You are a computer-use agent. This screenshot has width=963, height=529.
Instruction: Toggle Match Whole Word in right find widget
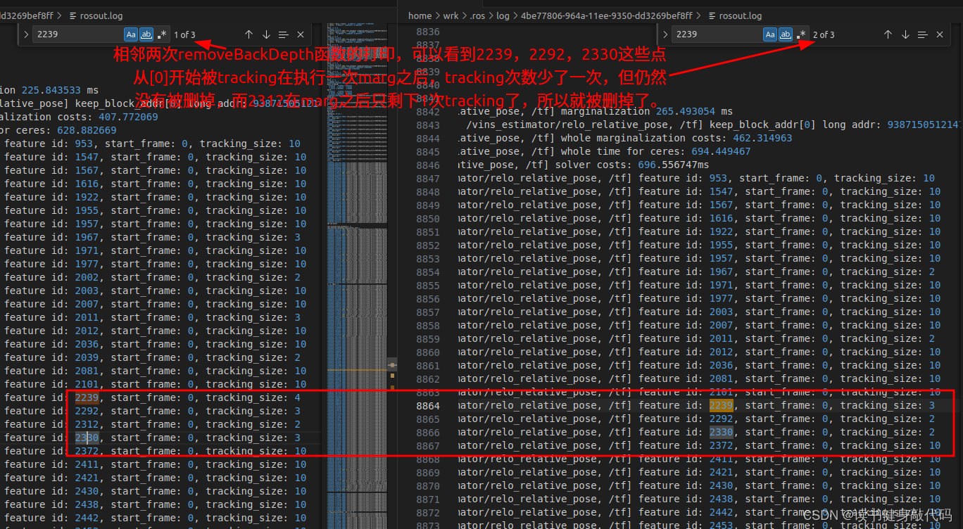pyautogui.click(x=786, y=34)
